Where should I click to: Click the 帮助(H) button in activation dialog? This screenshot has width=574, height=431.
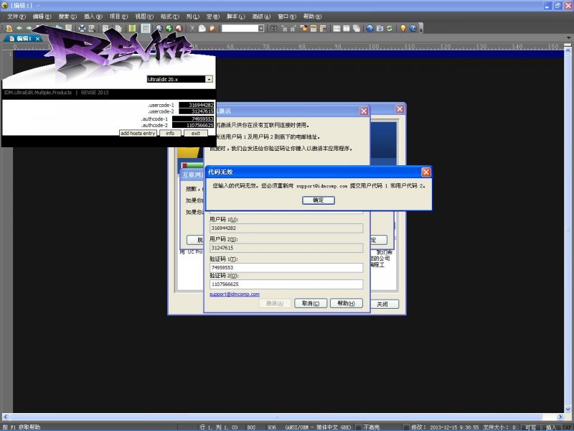[347, 303]
